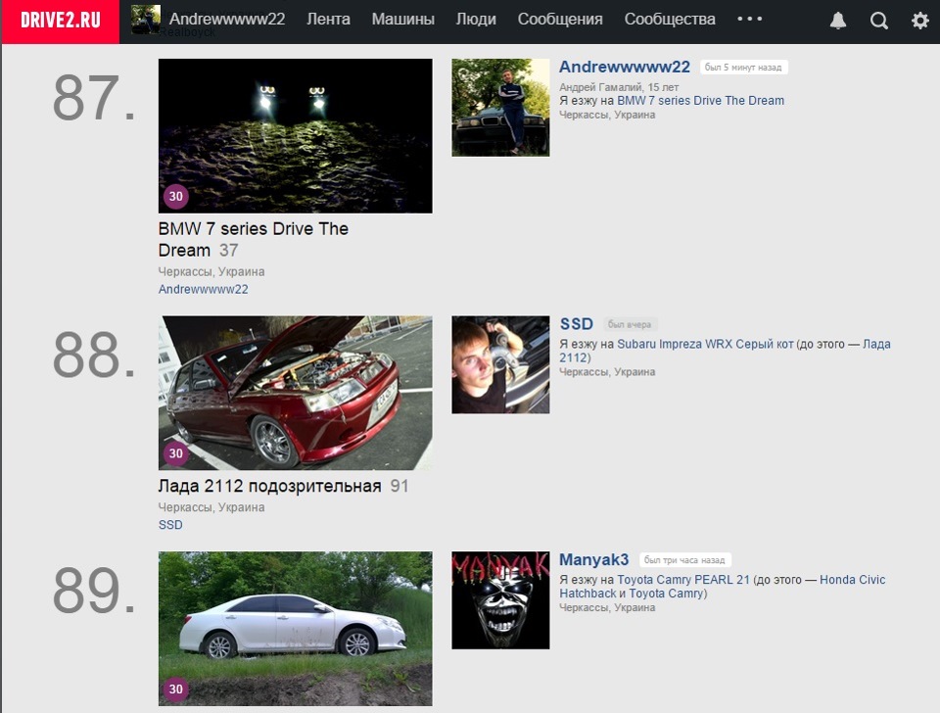Click the search magnifier icon
This screenshot has width=940, height=713.
tap(879, 21)
